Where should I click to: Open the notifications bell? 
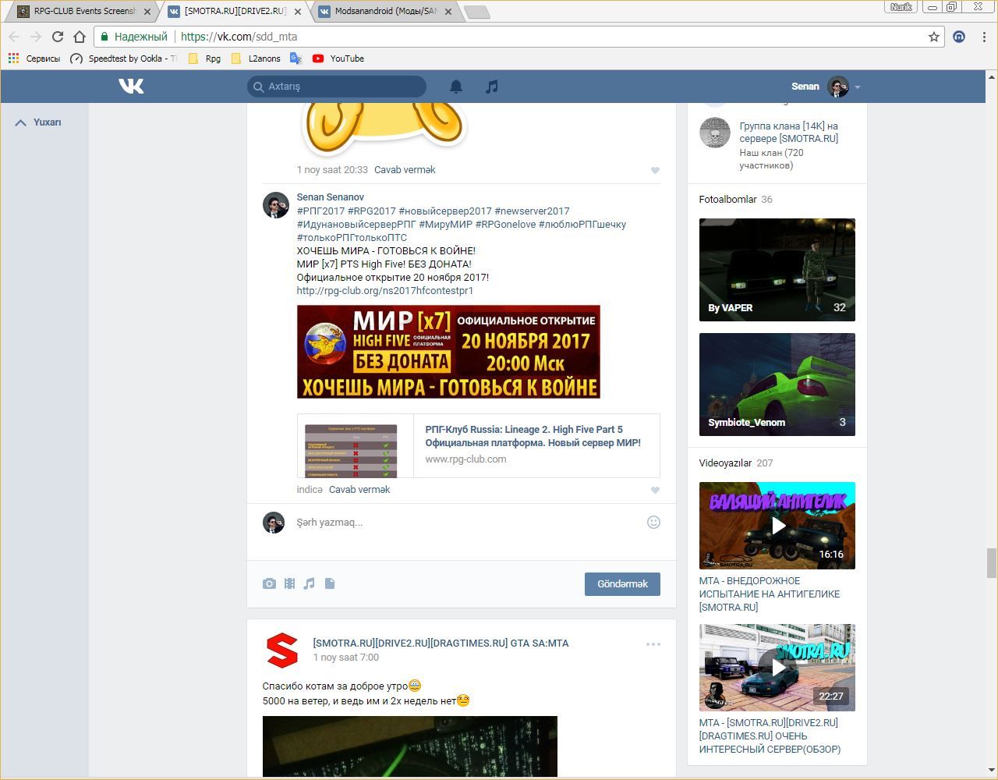(x=456, y=87)
